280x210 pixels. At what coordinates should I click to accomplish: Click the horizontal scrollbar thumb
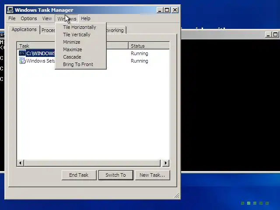click(x=92, y=163)
